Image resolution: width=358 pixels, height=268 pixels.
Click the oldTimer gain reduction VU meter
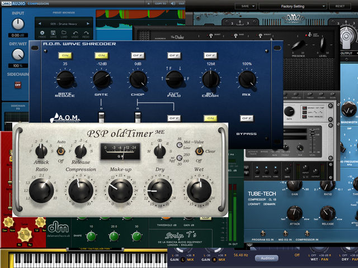click(x=120, y=151)
